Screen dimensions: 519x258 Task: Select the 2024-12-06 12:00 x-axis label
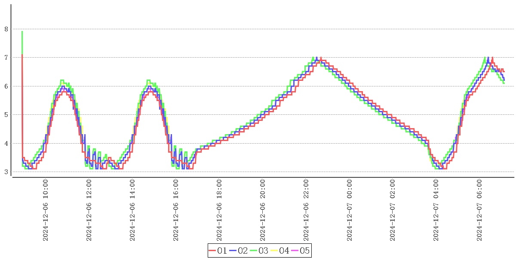coord(89,211)
